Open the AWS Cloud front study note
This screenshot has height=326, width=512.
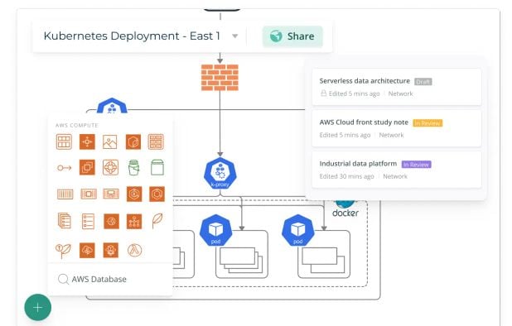point(397,128)
